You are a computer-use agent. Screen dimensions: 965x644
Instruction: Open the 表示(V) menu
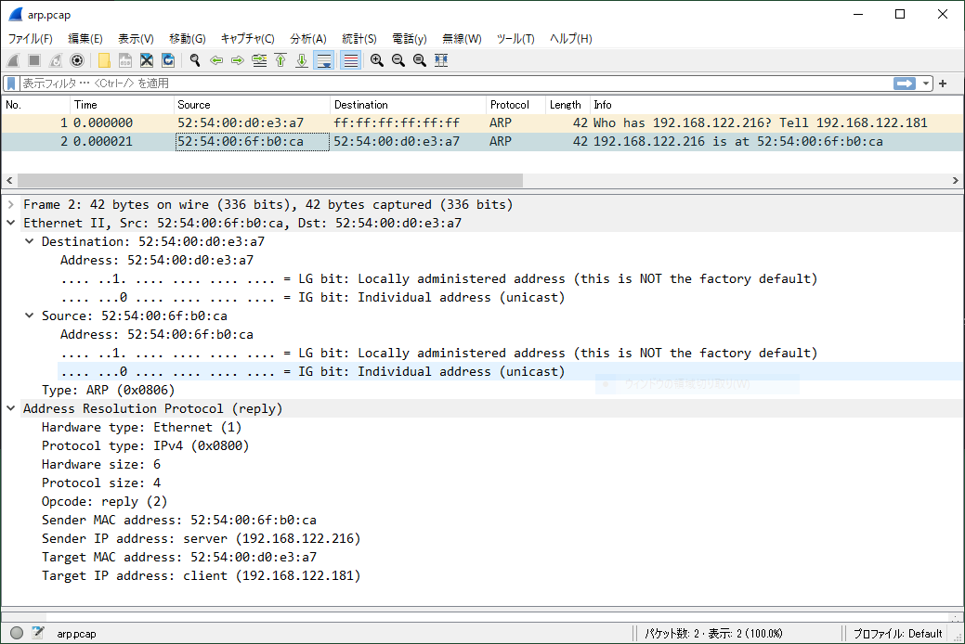pos(136,39)
